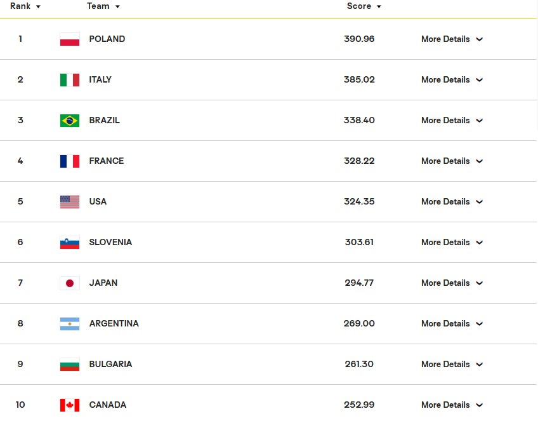Sort table by Score column

(364, 6)
